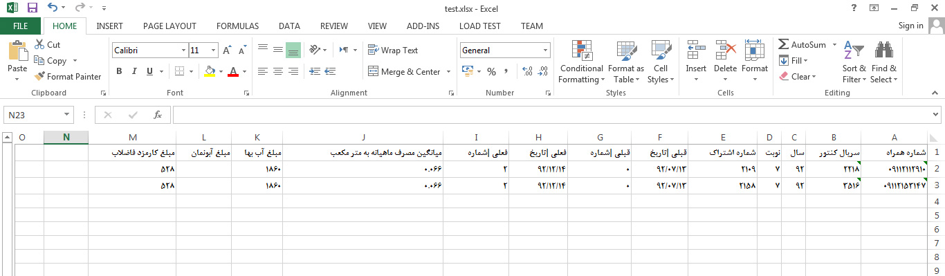Toggle Italic formatting
945x276 pixels.
pyautogui.click(x=134, y=71)
